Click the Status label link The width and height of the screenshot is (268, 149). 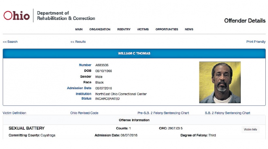click(86, 98)
